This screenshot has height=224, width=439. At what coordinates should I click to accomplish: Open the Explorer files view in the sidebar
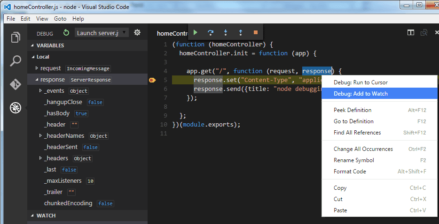(x=16, y=37)
